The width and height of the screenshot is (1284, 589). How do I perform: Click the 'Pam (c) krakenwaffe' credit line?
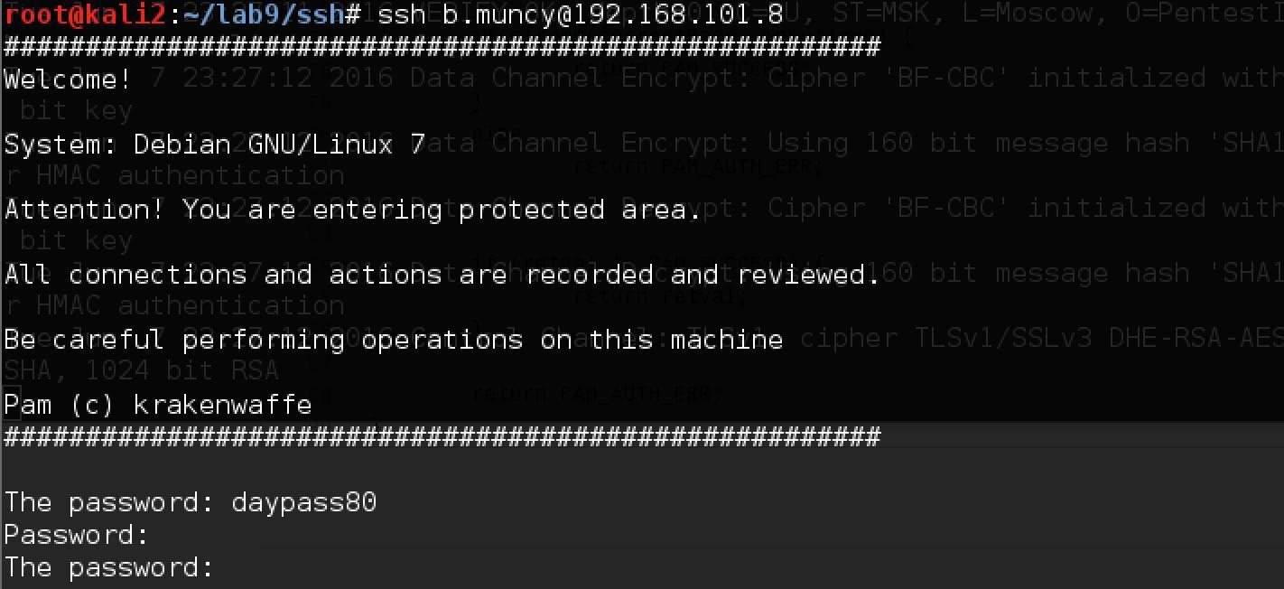click(x=158, y=405)
